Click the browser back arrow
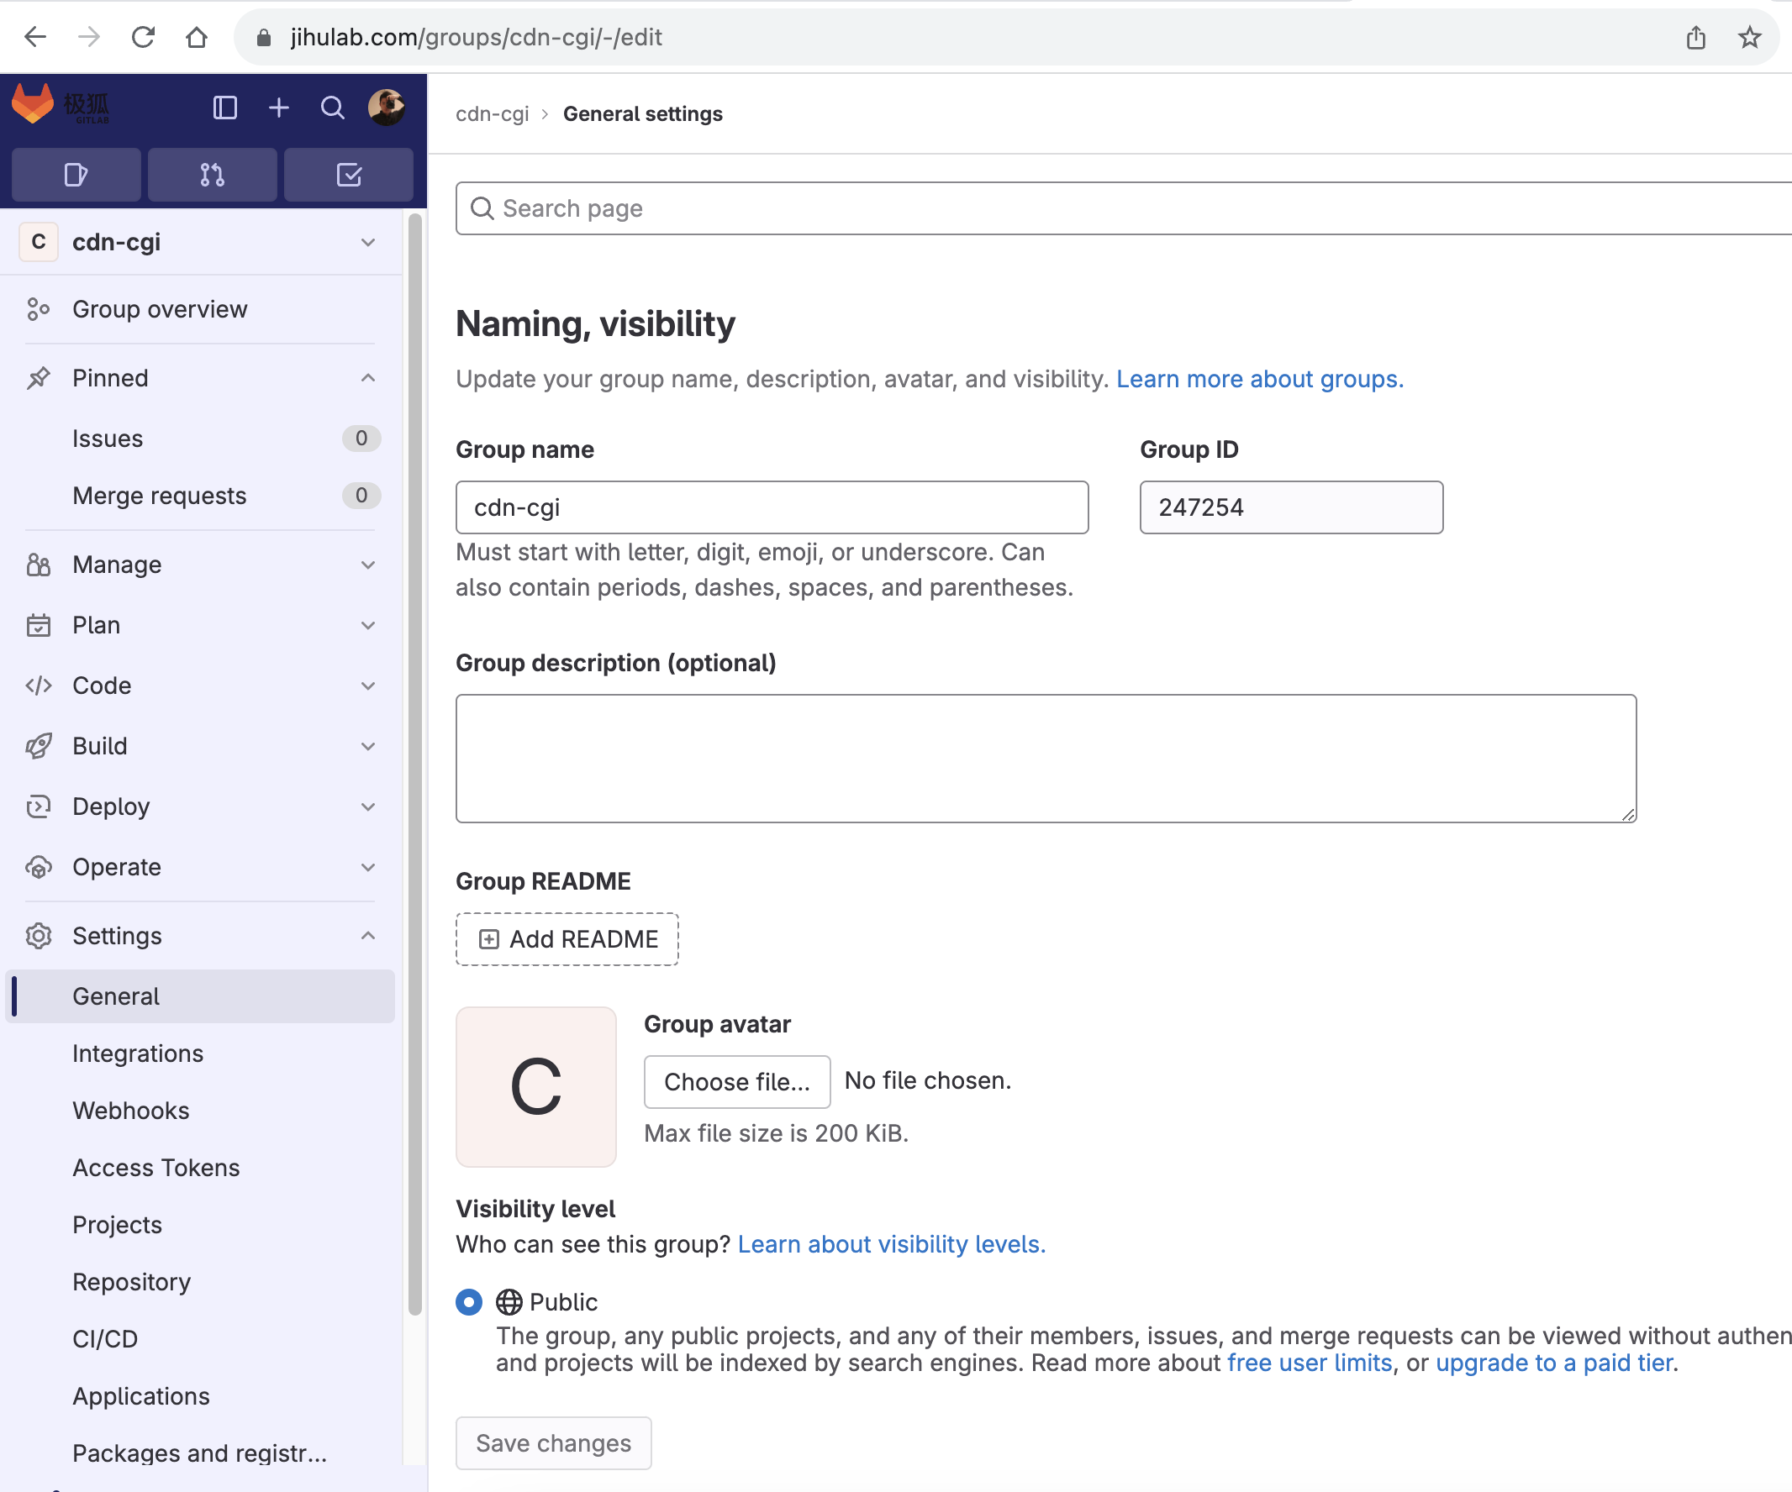 pyautogui.click(x=35, y=37)
